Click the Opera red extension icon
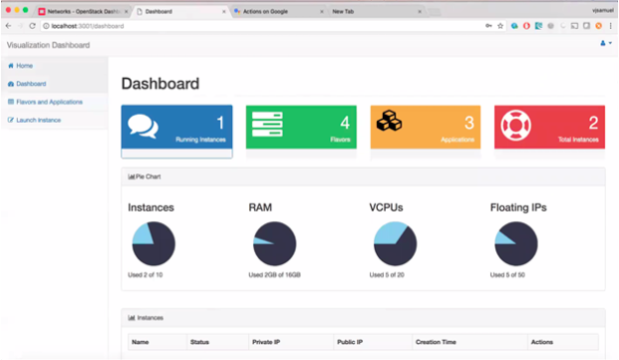This screenshot has width=619, height=360. [526, 26]
